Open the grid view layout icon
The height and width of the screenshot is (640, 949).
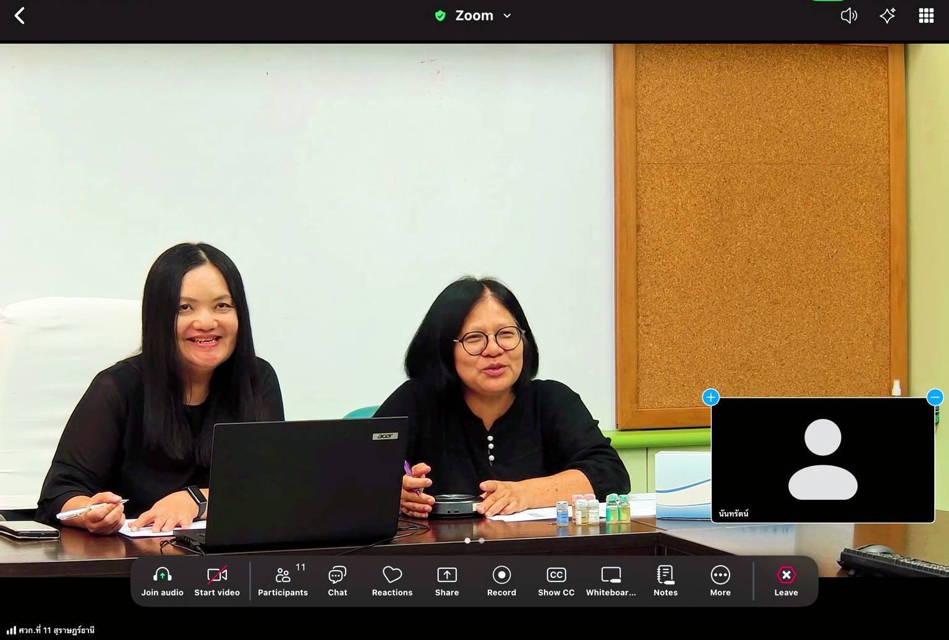point(926,16)
